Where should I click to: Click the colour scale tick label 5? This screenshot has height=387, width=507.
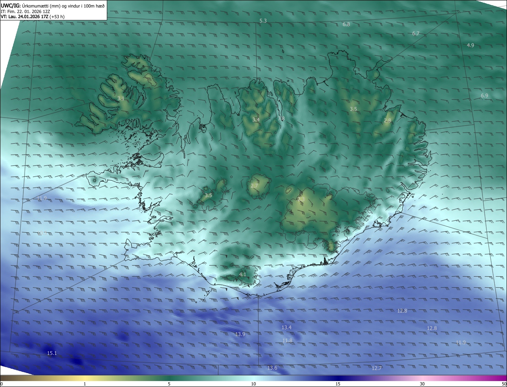169,384
